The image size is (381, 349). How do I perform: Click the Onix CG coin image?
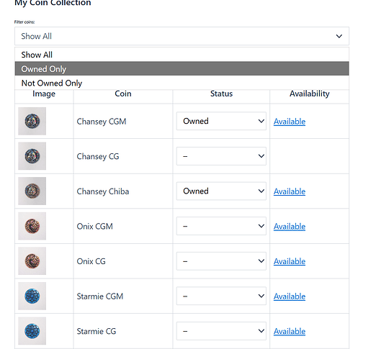tap(32, 261)
